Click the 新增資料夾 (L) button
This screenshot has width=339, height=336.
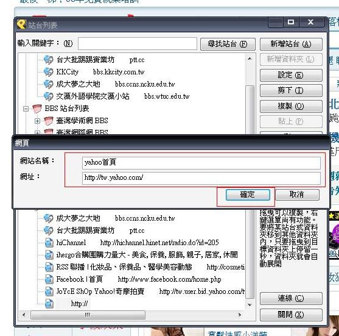click(x=291, y=59)
